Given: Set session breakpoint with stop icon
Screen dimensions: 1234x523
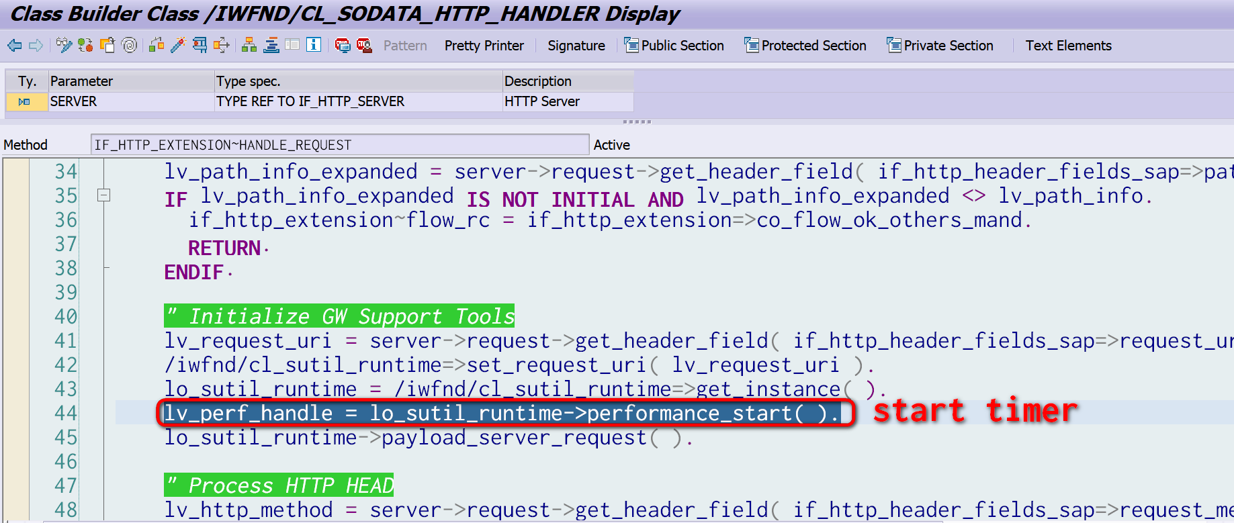Looking at the screenshot, I should [x=343, y=46].
